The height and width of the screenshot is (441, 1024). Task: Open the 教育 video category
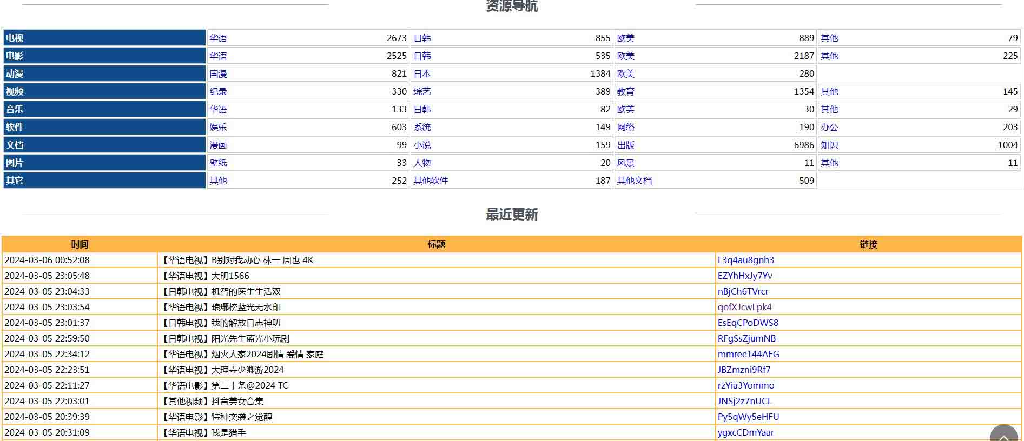point(626,91)
